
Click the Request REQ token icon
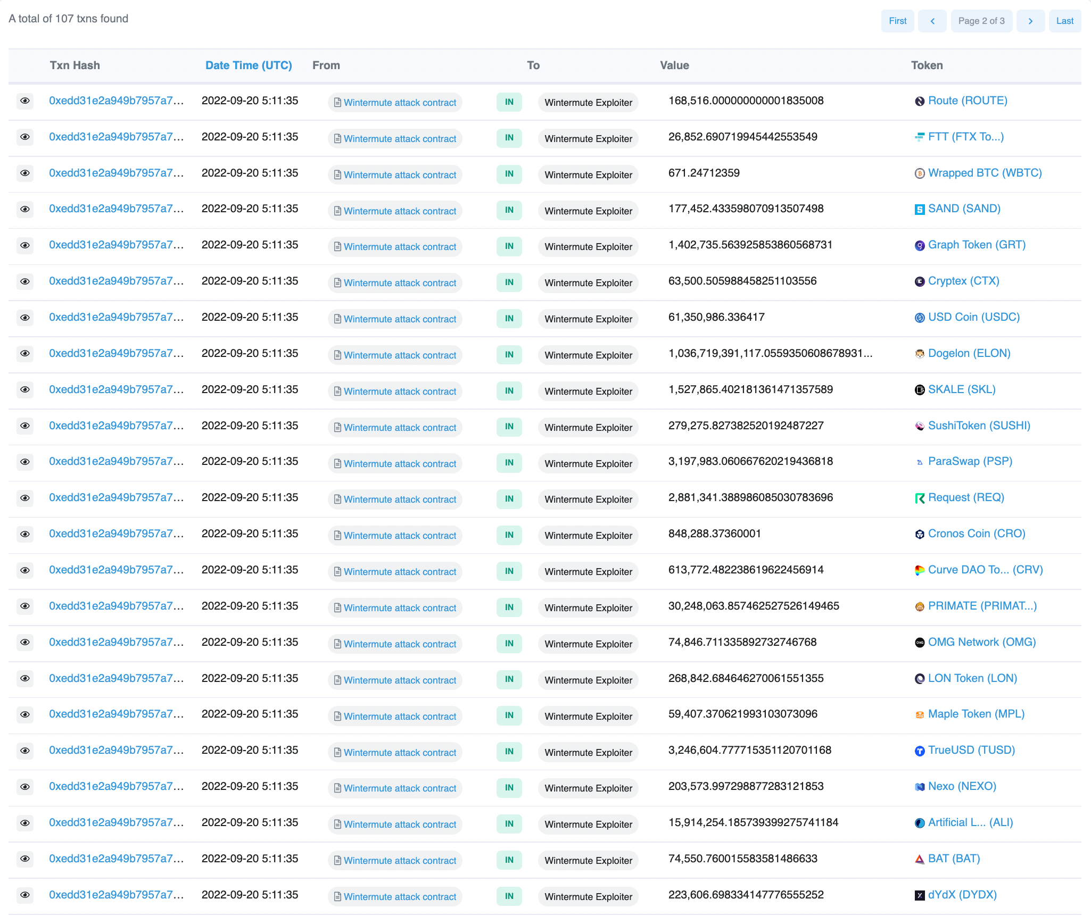click(919, 498)
